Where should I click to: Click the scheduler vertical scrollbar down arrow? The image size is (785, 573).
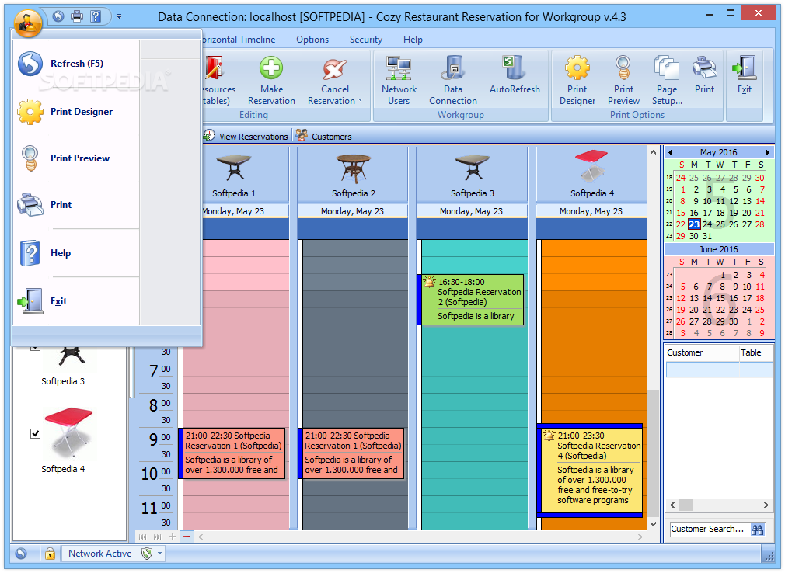point(653,523)
